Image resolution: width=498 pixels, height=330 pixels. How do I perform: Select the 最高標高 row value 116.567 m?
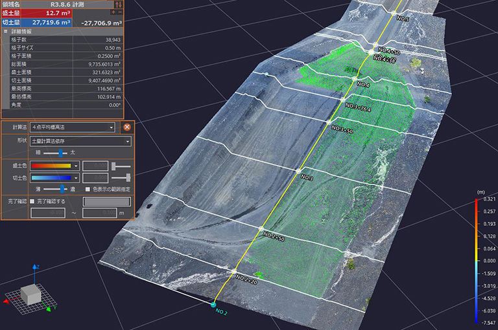pyautogui.click(x=109, y=89)
